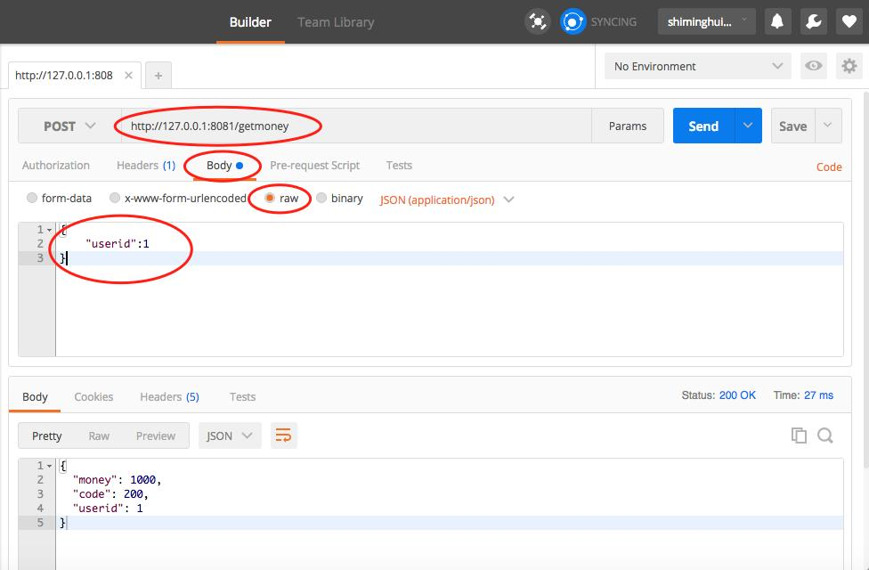The width and height of the screenshot is (869, 570).
Task: Open the environment quick look eye icon
Action: [816, 66]
